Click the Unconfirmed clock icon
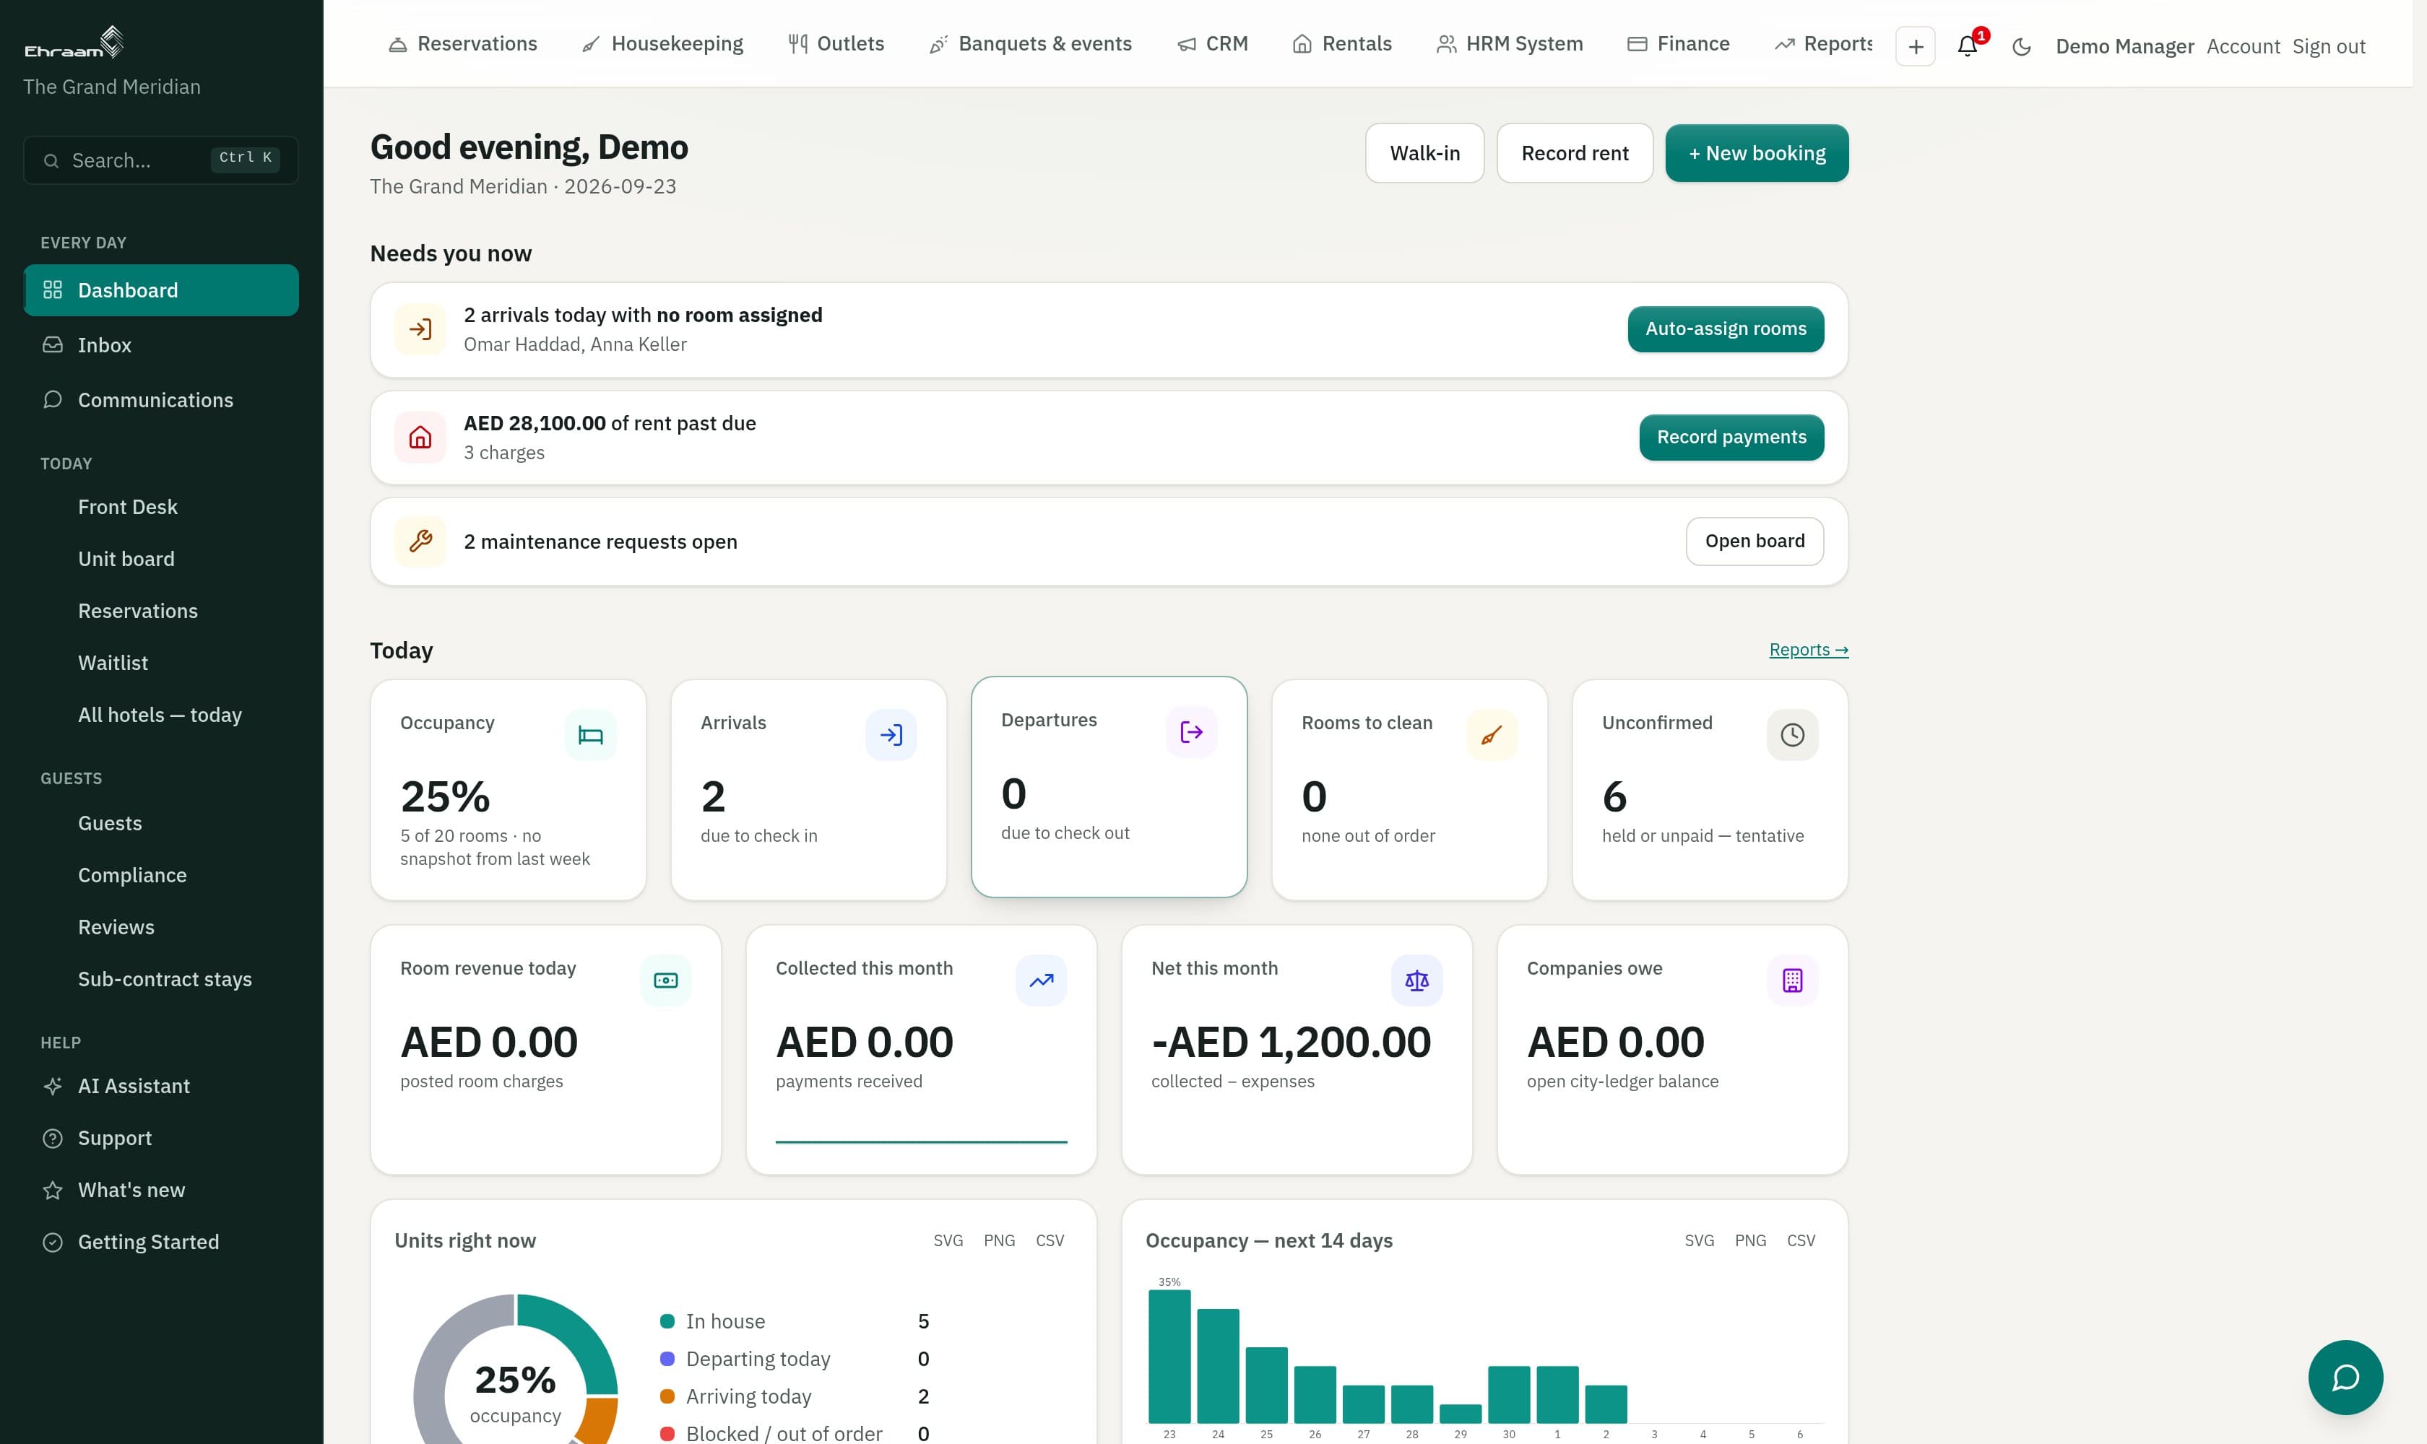Image resolution: width=2427 pixels, height=1444 pixels. pyautogui.click(x=1792, y=735)
